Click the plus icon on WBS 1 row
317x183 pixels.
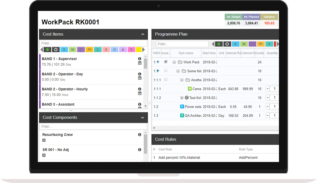tap(158, 62)
